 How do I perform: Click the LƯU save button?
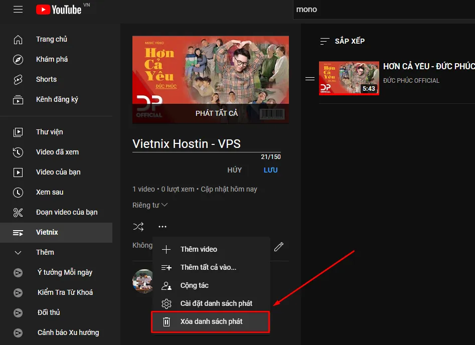(x=270, y=170)
